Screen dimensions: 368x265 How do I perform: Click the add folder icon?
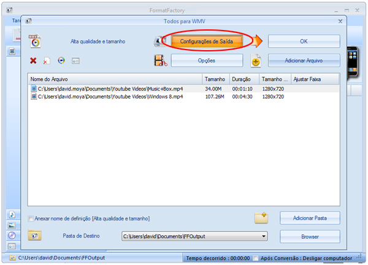pyautogui.click(x=262, y=218)
